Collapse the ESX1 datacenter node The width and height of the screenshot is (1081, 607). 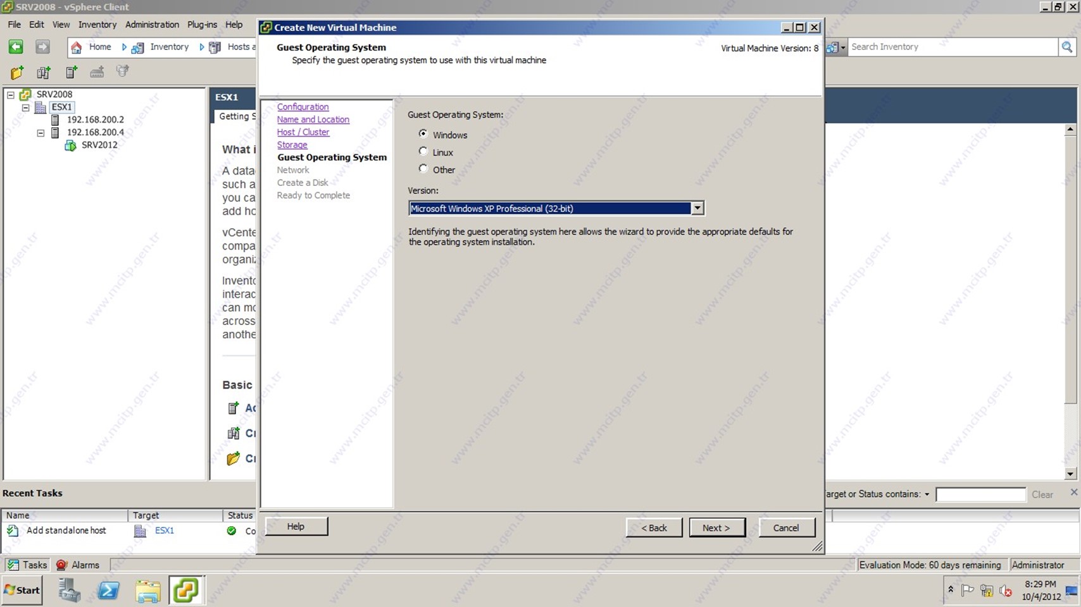tap(26, 107)
